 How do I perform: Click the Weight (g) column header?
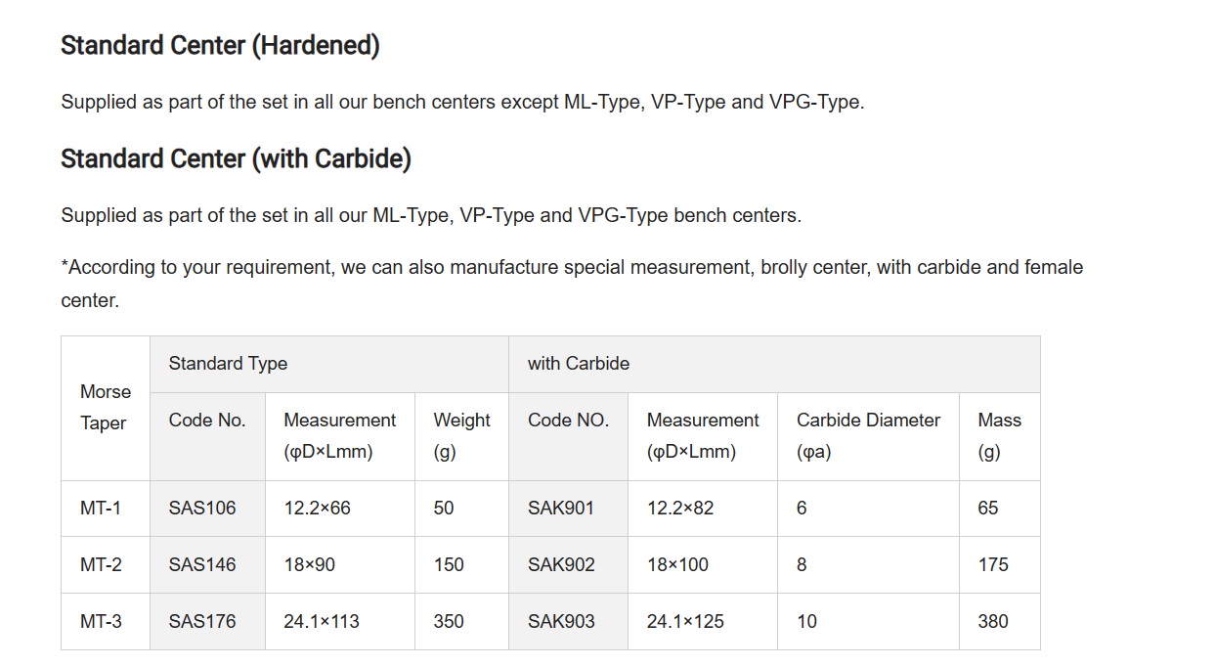461,436
